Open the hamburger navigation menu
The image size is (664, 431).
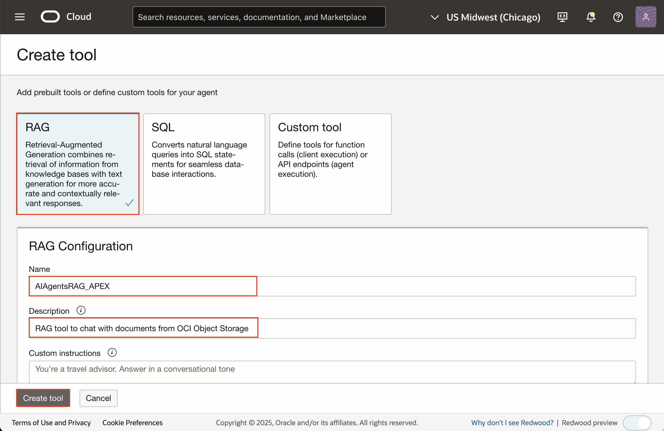[20, 17]
